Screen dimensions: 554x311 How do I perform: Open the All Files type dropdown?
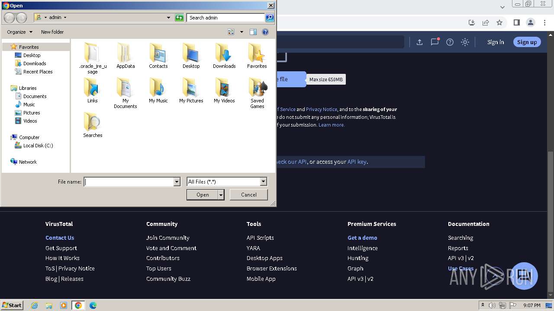(263, 182)
